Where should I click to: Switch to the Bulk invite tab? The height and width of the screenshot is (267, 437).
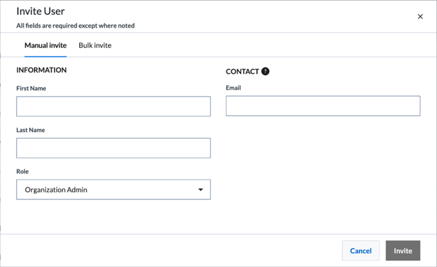(x=95, y=45)
